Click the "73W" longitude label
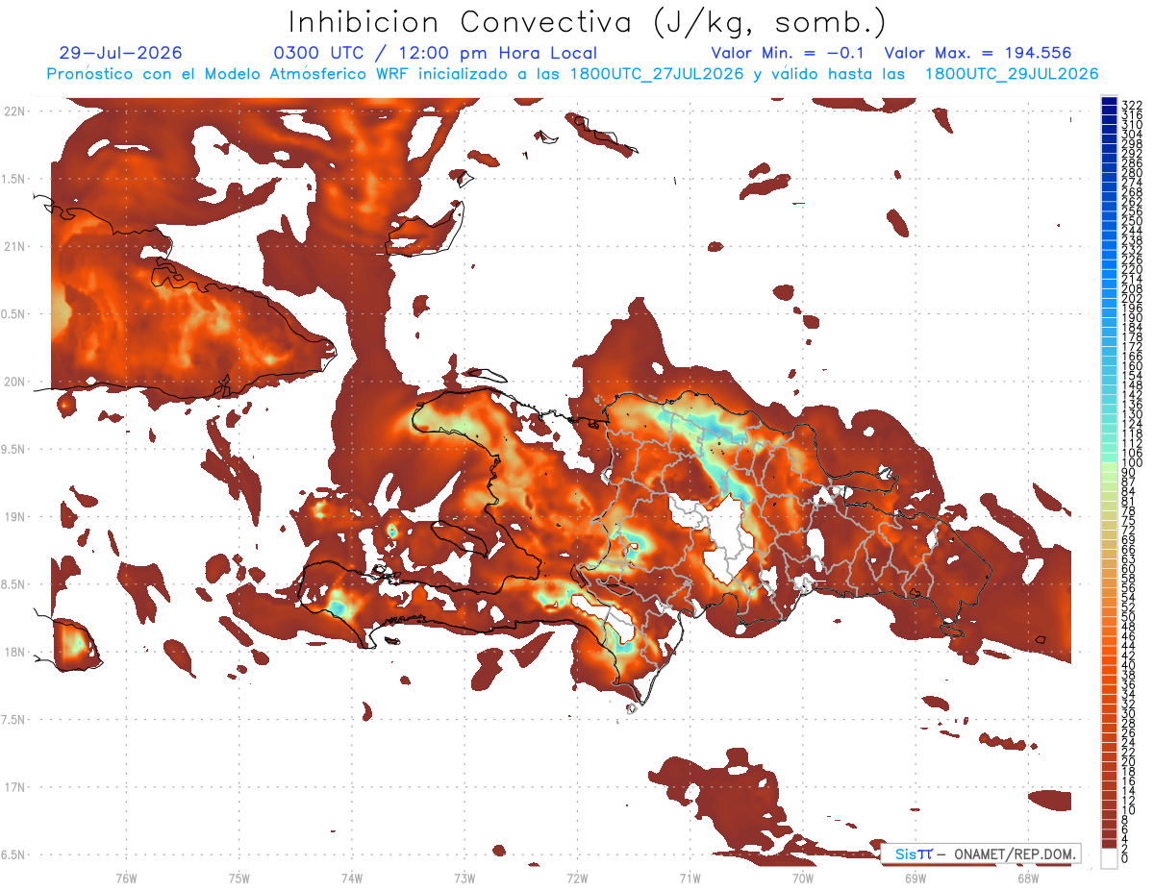1154x891 pixels. [x=464, y=878]
